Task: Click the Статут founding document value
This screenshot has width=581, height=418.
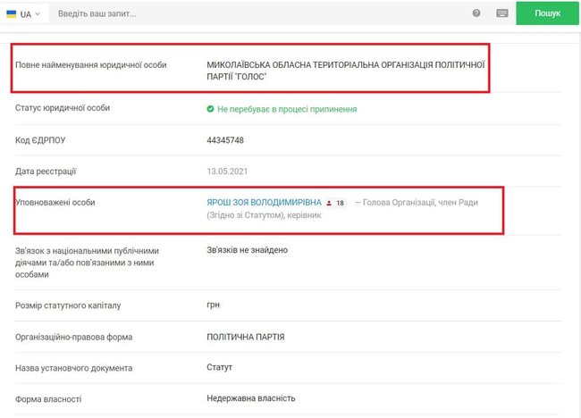Action: (x=220, y=367)
